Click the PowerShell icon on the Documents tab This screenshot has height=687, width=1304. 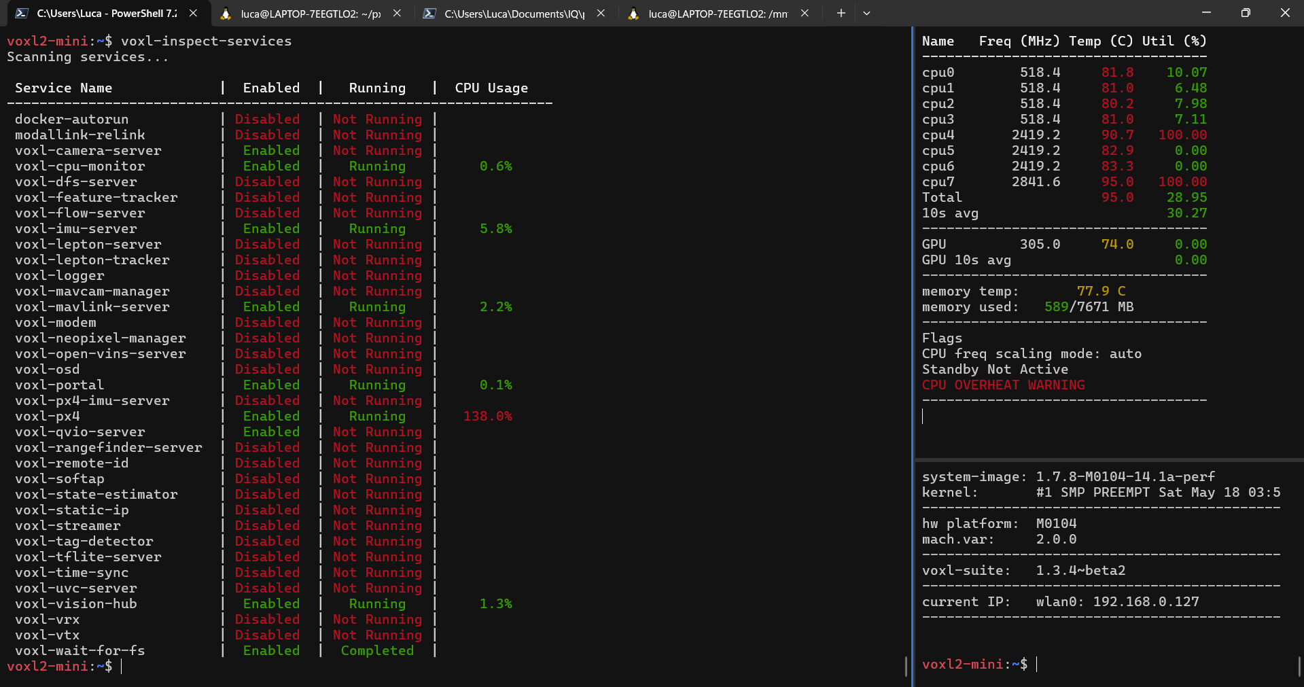429,13
